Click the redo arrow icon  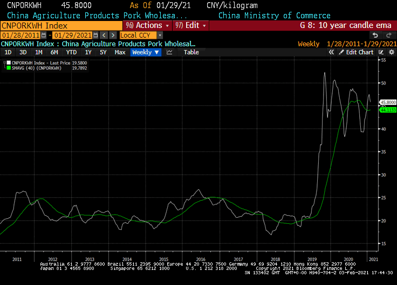point(387,35)
